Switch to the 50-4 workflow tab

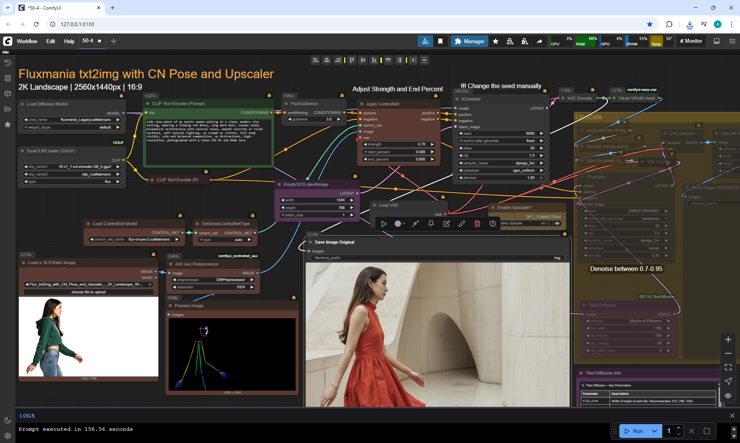click(x=88, y=41)
